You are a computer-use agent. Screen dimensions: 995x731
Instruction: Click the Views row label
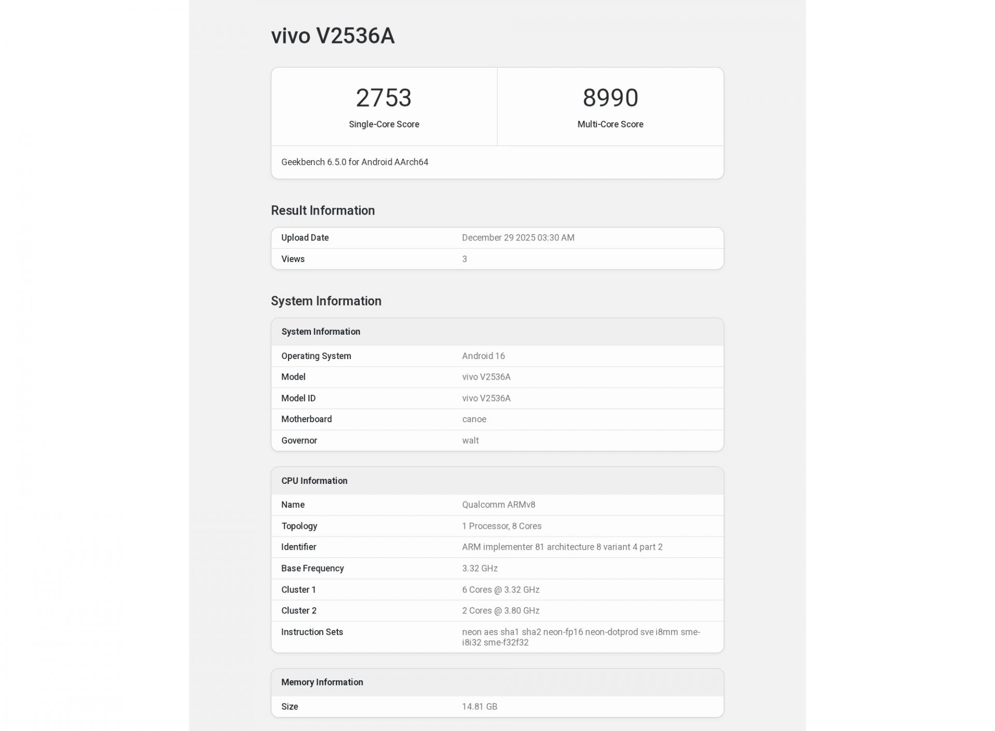(x=293, y=259)
